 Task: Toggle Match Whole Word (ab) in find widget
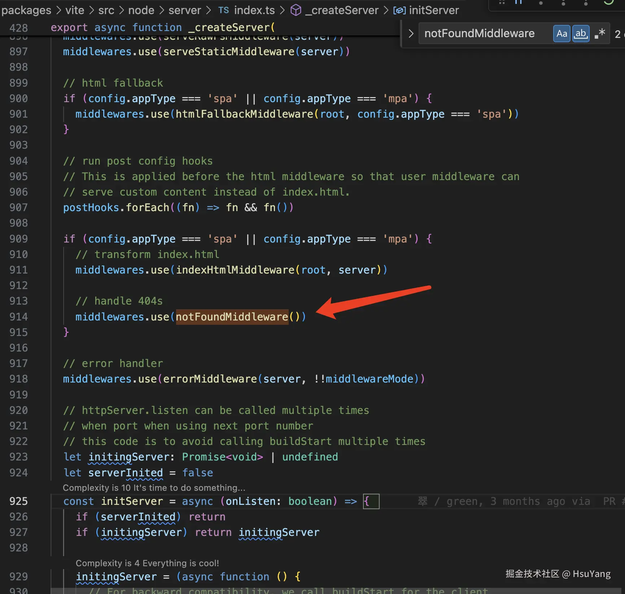(x=581, y=34)
